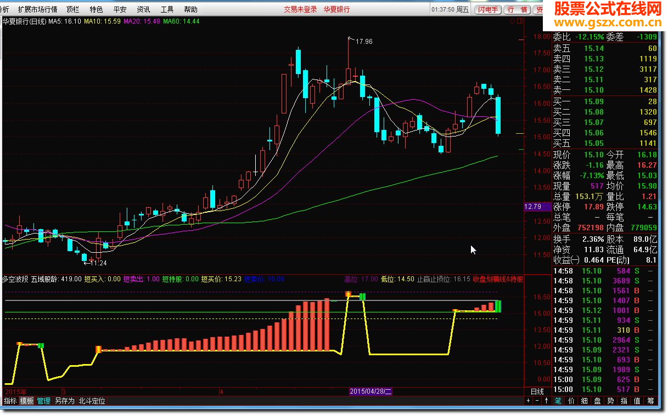Viewport: 668px width, 415px height.
Task: Select the 价 tab in quote panel
Action: [x=571, y=401]
